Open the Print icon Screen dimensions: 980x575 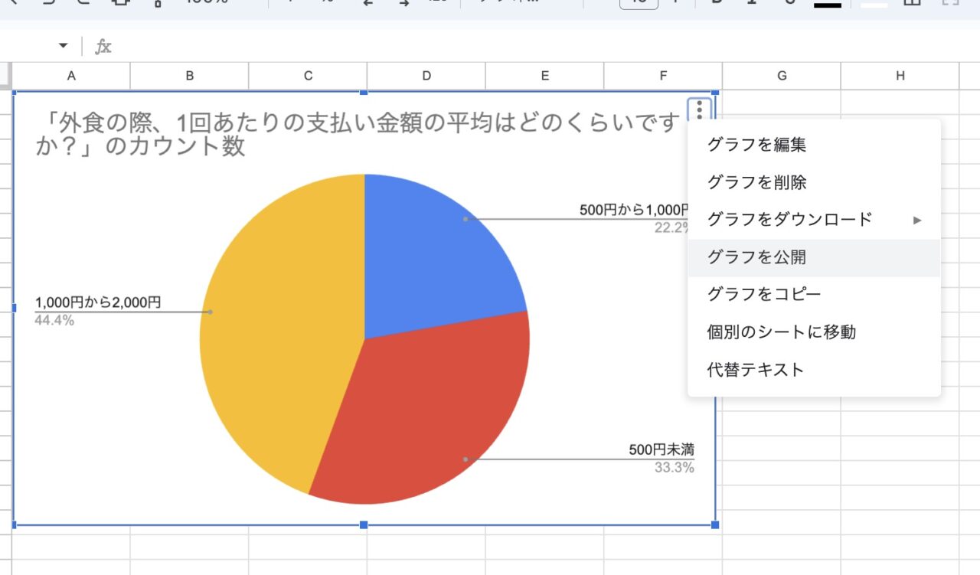[x=121, y=4]
